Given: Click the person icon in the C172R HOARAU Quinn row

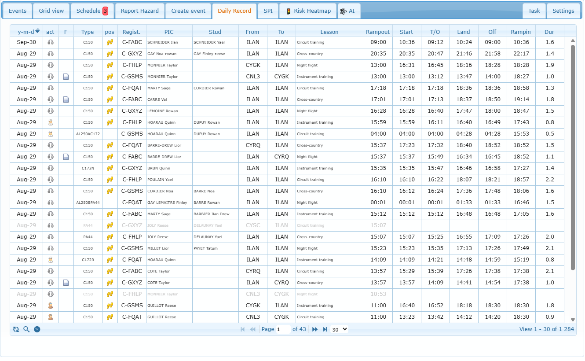Looking at the screenshot, I should pos(51,260).
